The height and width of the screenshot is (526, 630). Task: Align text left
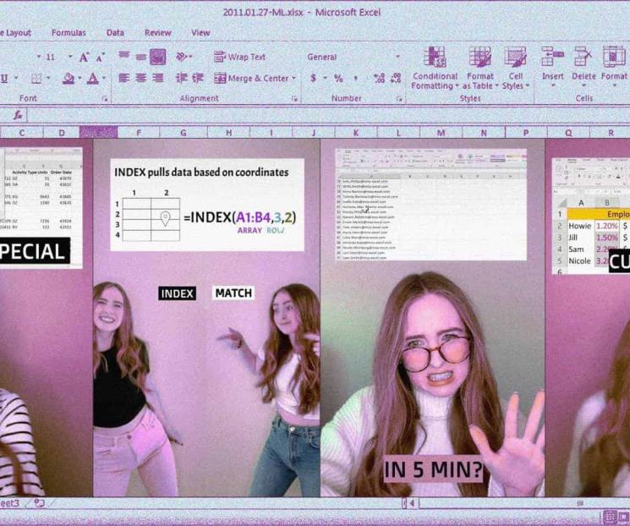point(124,78)
